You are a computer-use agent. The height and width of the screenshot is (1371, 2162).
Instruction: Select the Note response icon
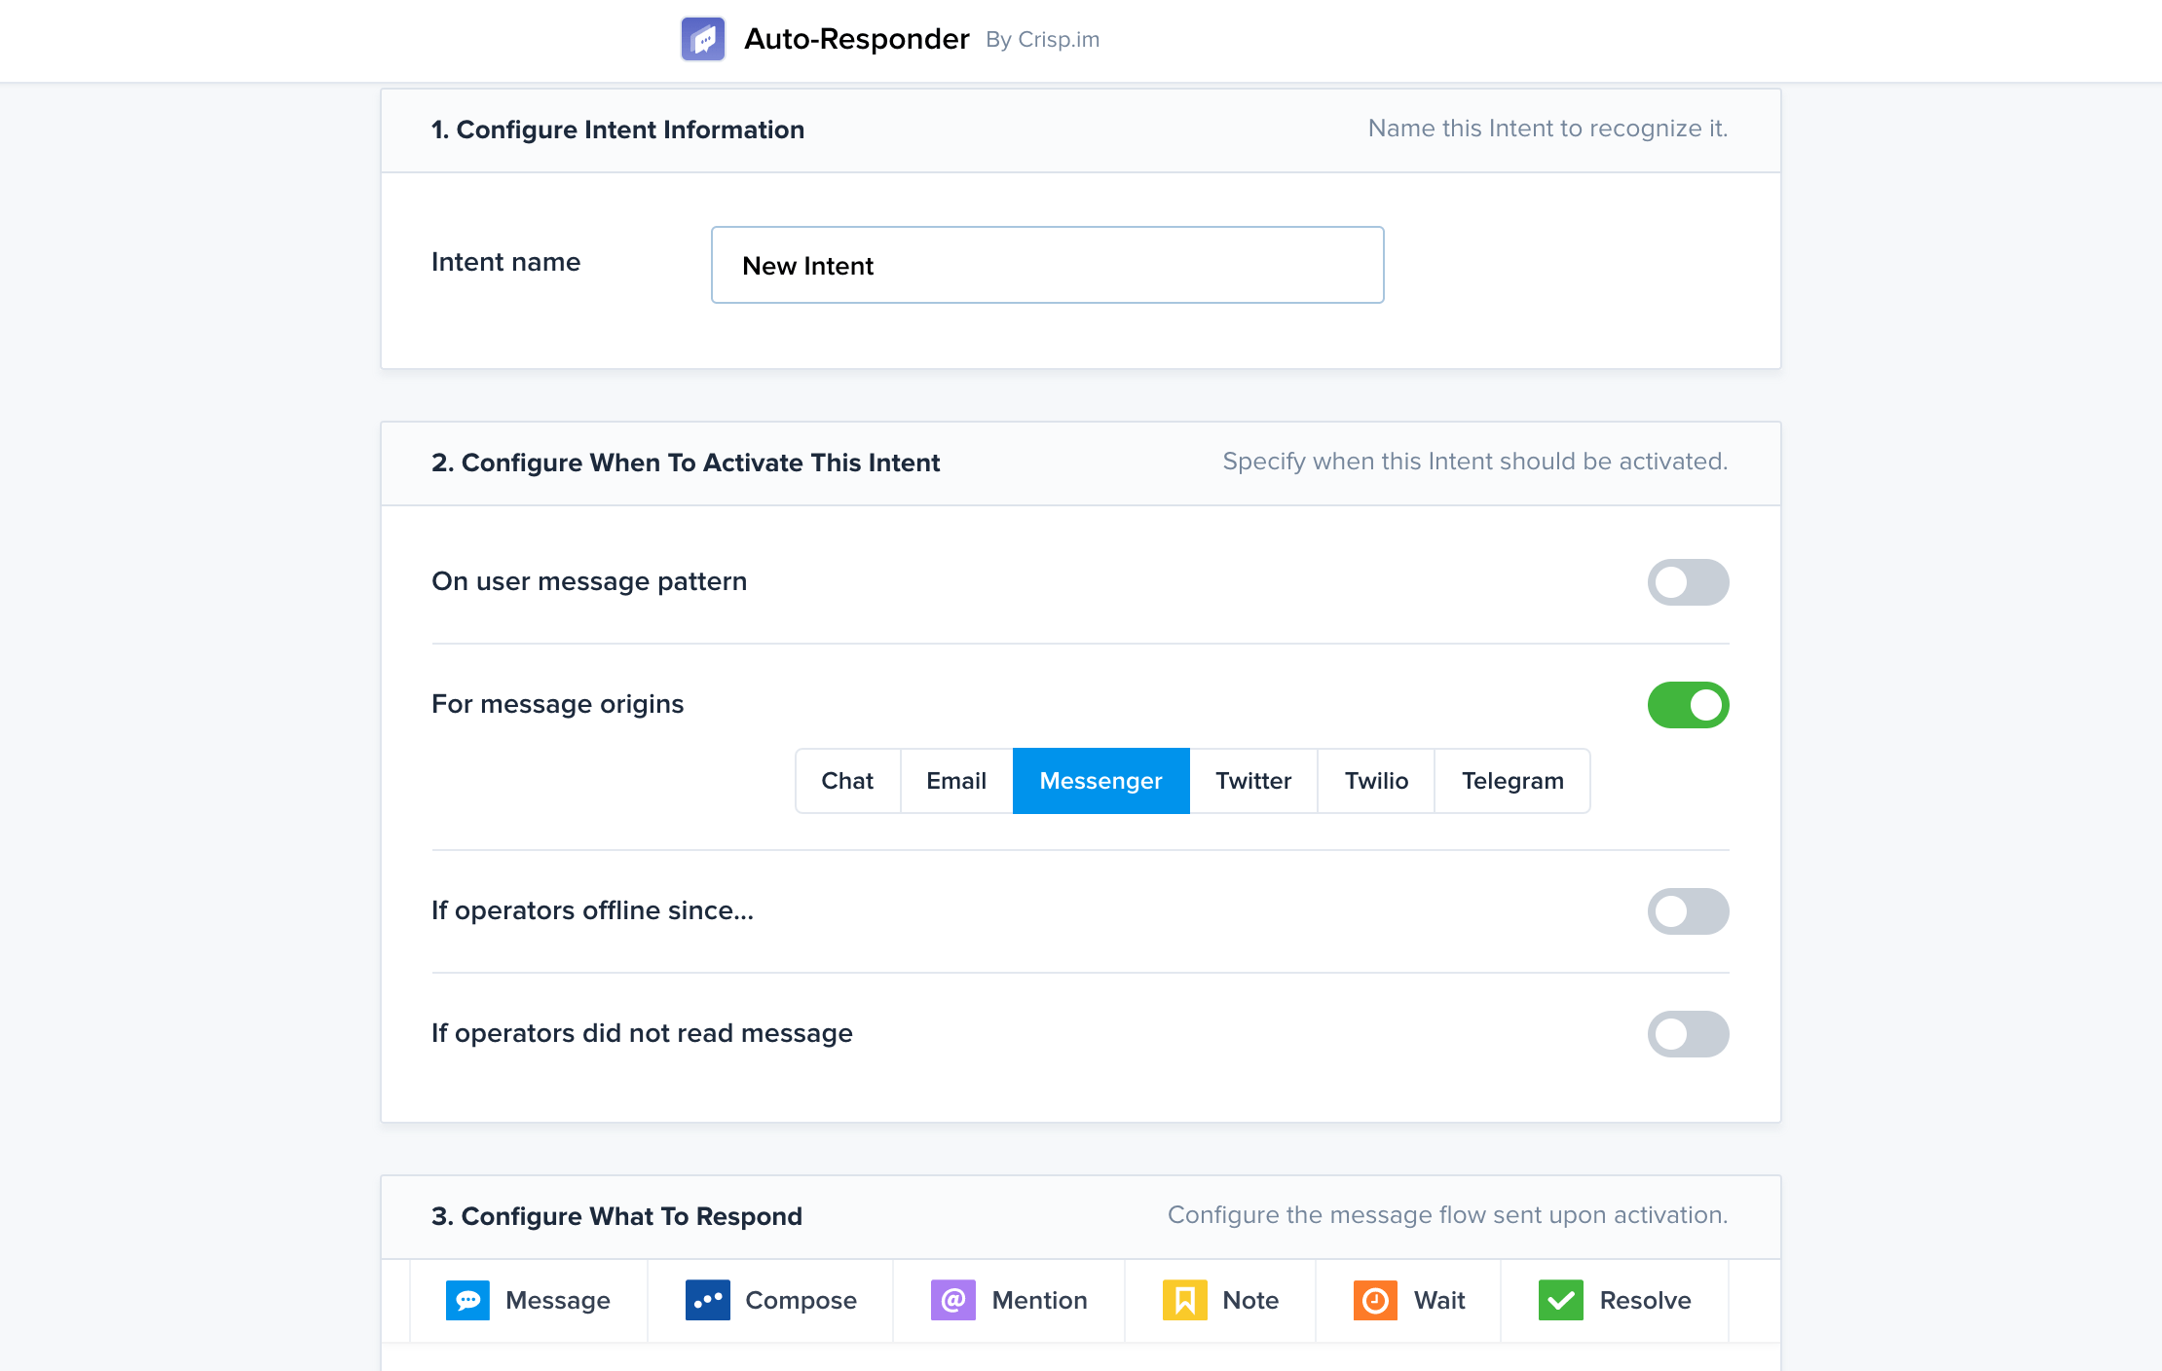tap(1185, 1300)
